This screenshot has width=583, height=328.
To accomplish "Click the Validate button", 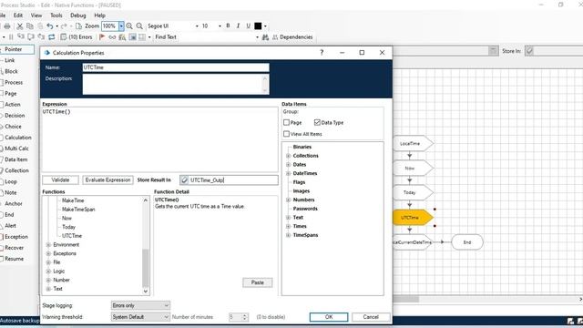I will 60,180.
